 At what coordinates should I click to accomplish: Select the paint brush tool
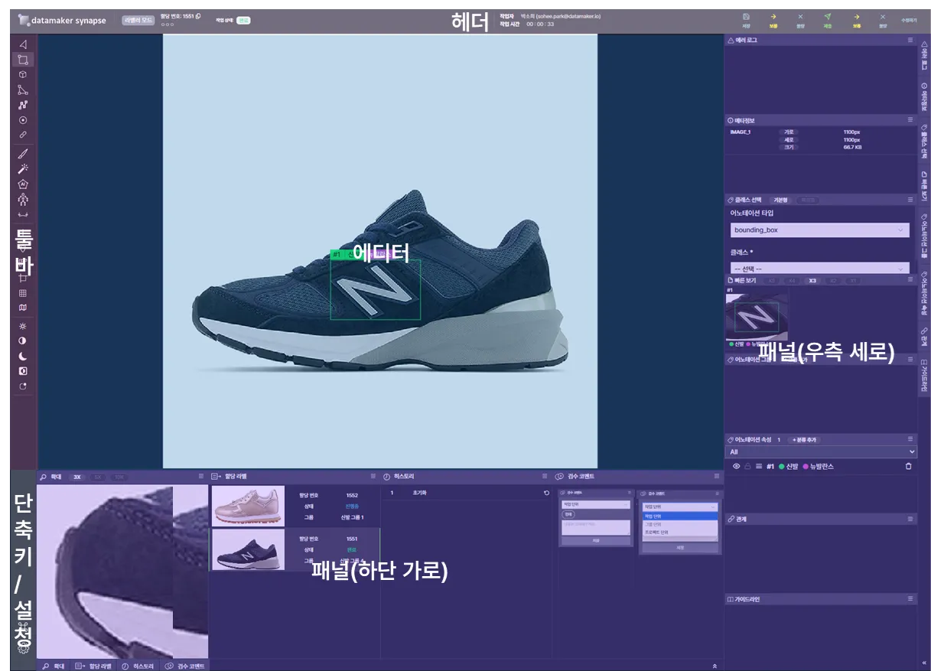click(x=23, y=154)
